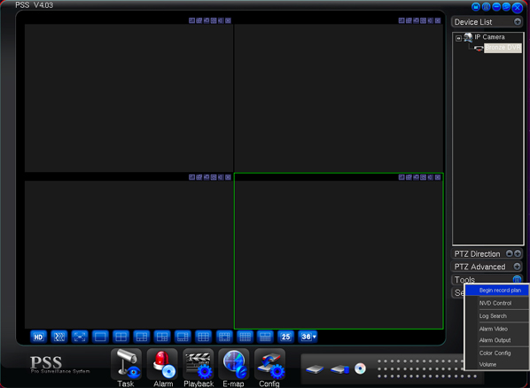Choose the 25-window layout button
This screenshot has height=388, width=530.
tap(286, 337)
